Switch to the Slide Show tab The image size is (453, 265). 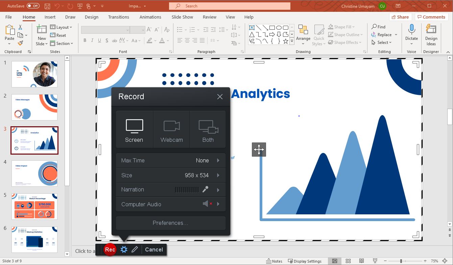pyautogui.click(x=182, y=17)
